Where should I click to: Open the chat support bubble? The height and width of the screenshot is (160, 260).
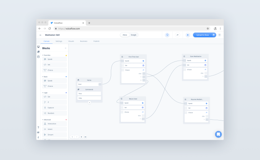click(x=218, y=134)
